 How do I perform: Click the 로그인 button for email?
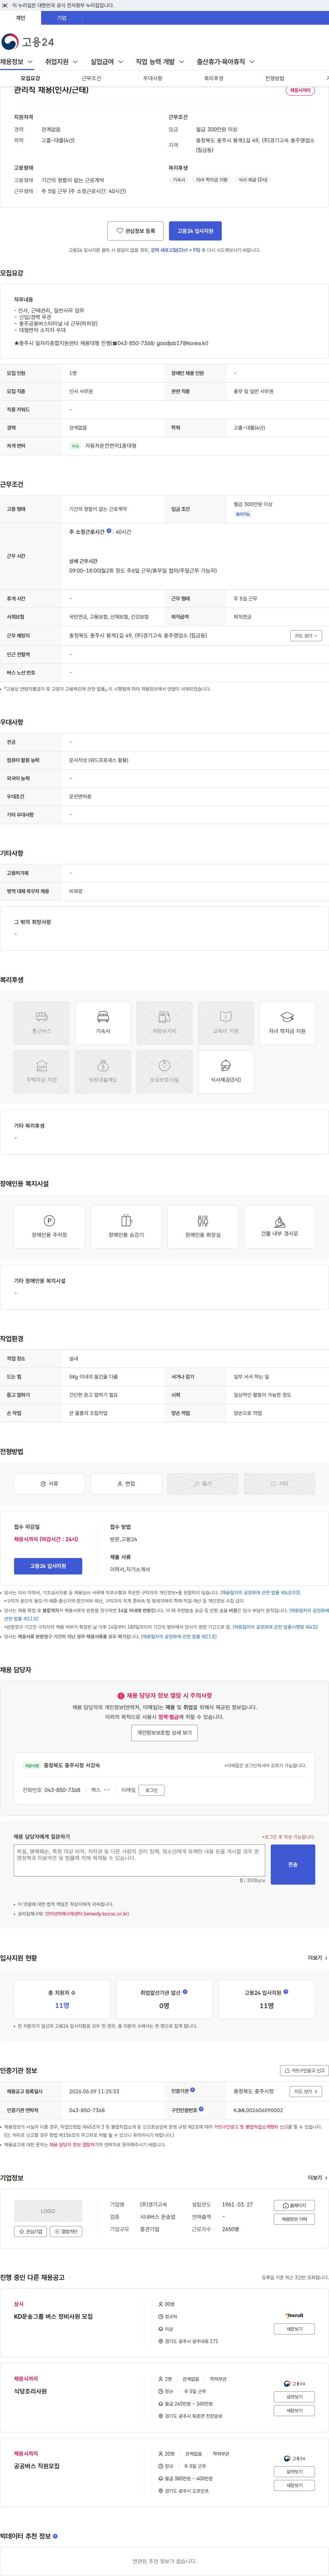[151, 1790]
